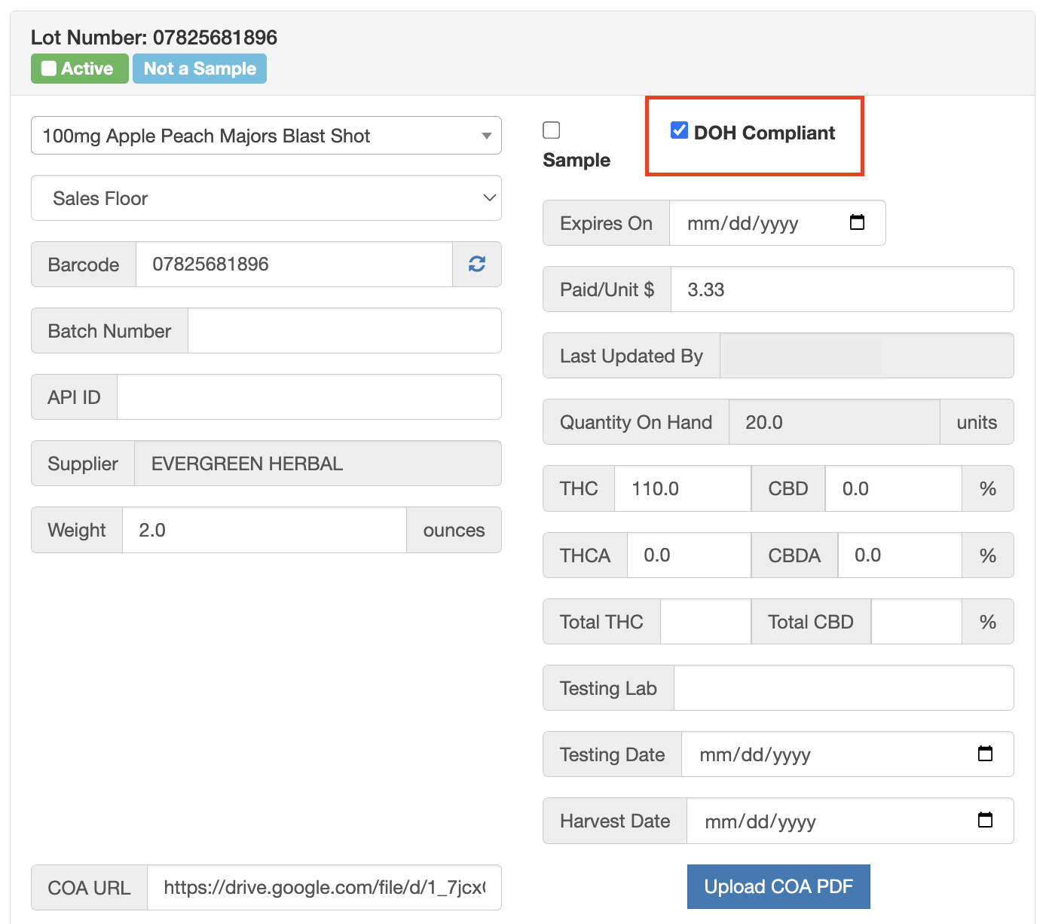Click the Paid/Unit $ price field

[x=842, y=289]
